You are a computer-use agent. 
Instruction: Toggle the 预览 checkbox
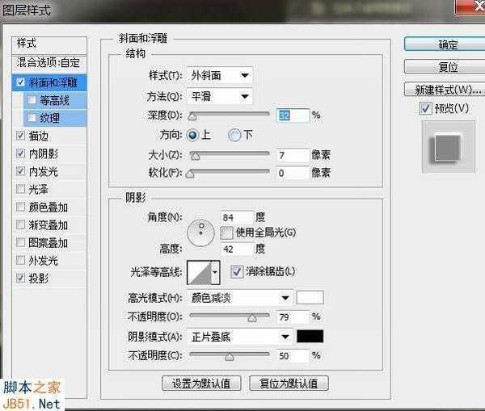click(x=425, y=108)
